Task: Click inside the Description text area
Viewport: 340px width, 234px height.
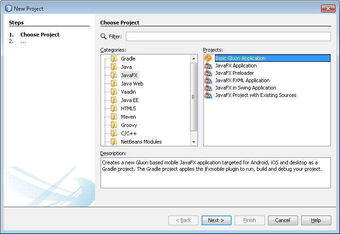Action: 215,173
